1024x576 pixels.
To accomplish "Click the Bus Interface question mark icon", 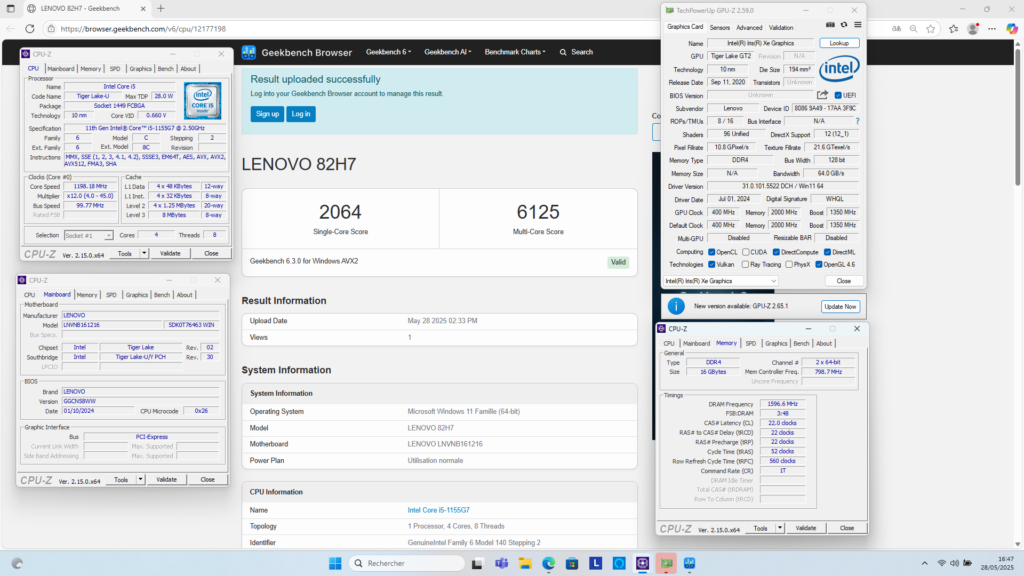I will click(858, 121).
